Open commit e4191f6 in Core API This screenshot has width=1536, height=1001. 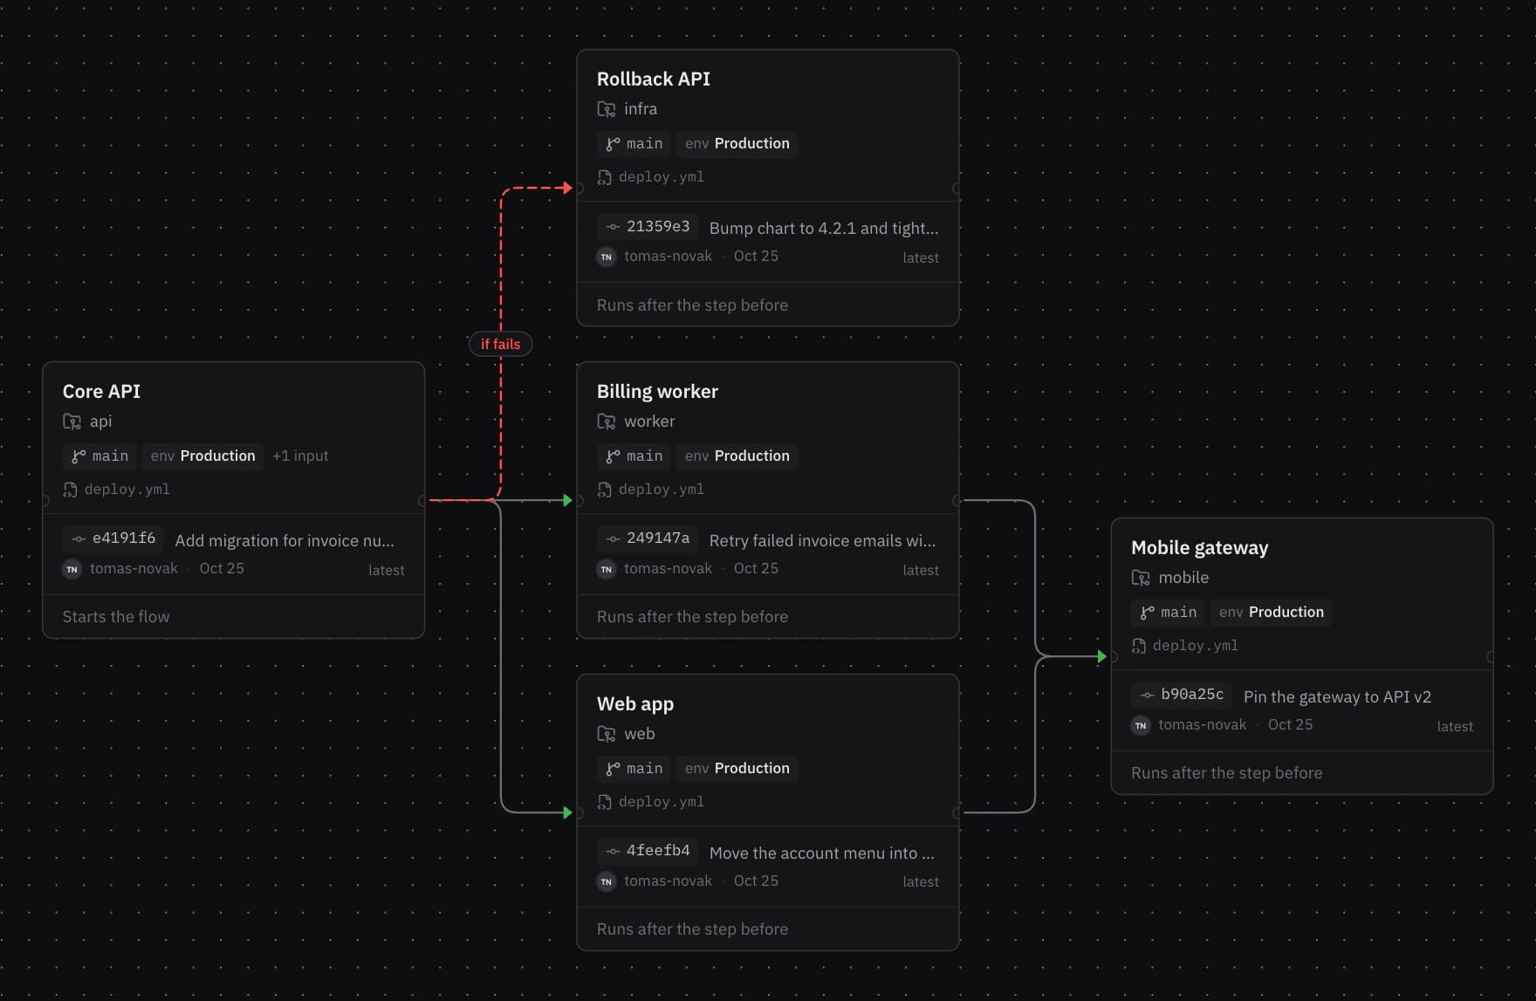tap(113, 538)
